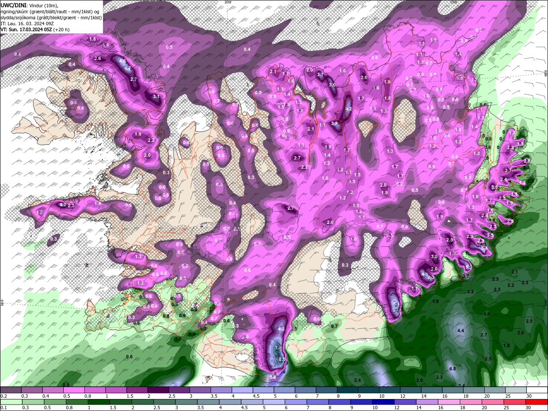The image size is (548, 411).
Task: Click the 'UWC/DINI' title text
Action: point(12,5)
